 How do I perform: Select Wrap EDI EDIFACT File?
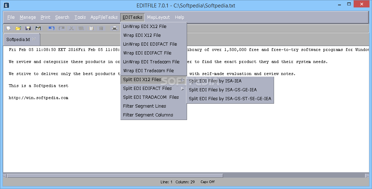(154, 53)
